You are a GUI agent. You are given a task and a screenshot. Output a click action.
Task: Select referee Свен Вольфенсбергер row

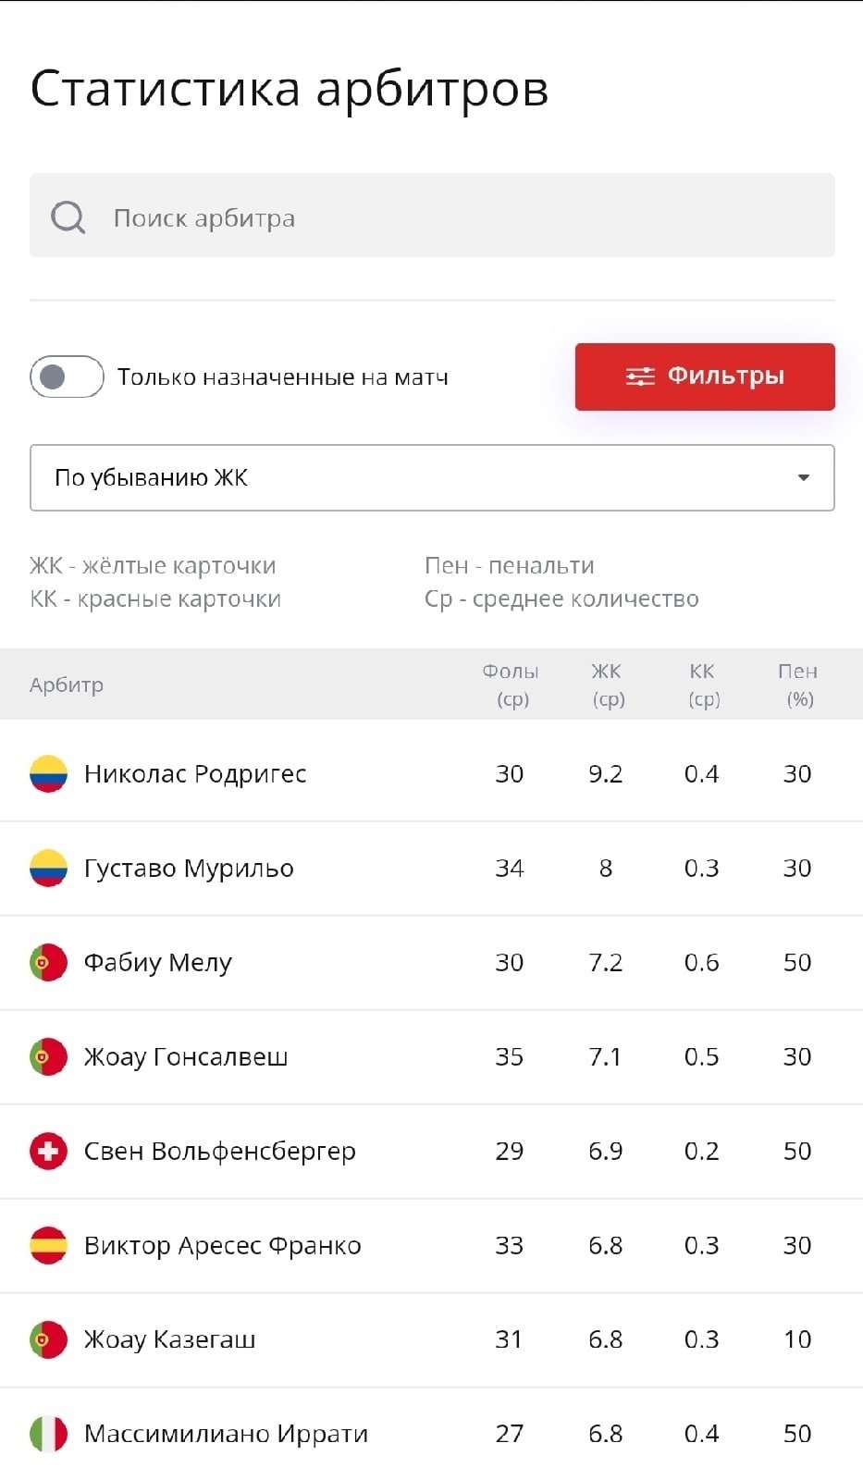[x=220, y=1152]
